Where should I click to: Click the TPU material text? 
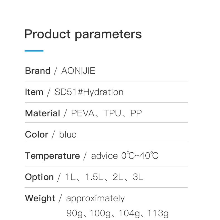[x=112, y=113]
